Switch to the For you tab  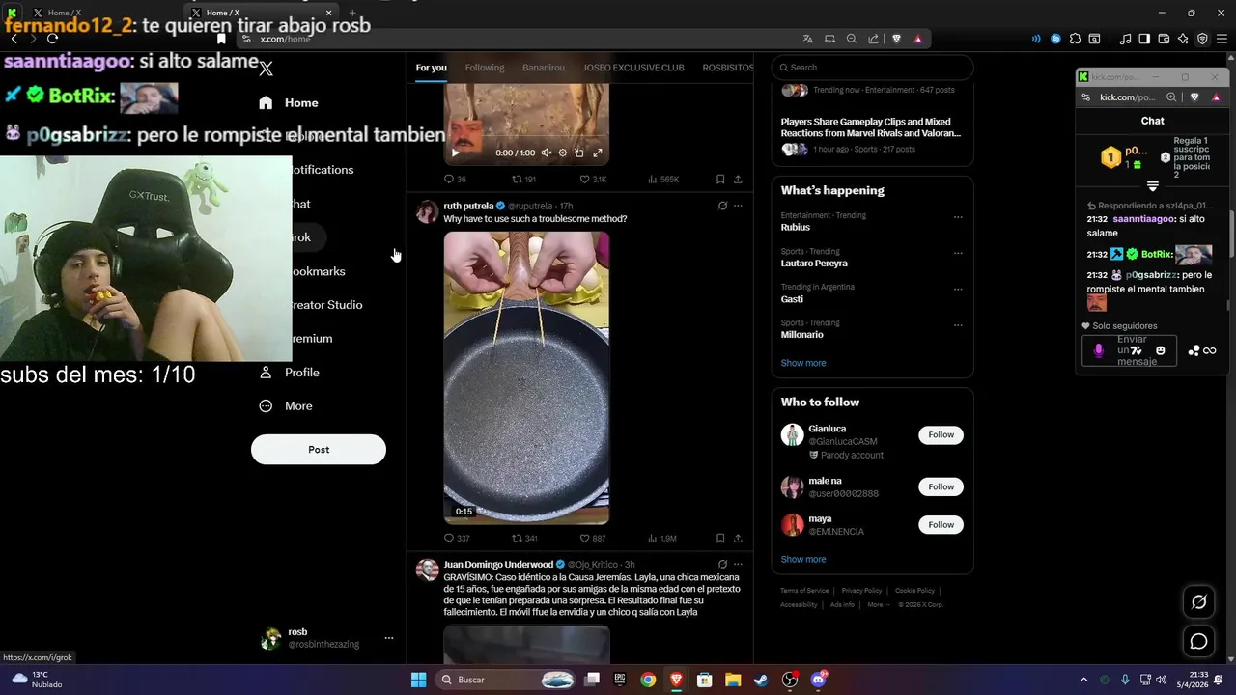pyautogui.click(x=432, y=68)
